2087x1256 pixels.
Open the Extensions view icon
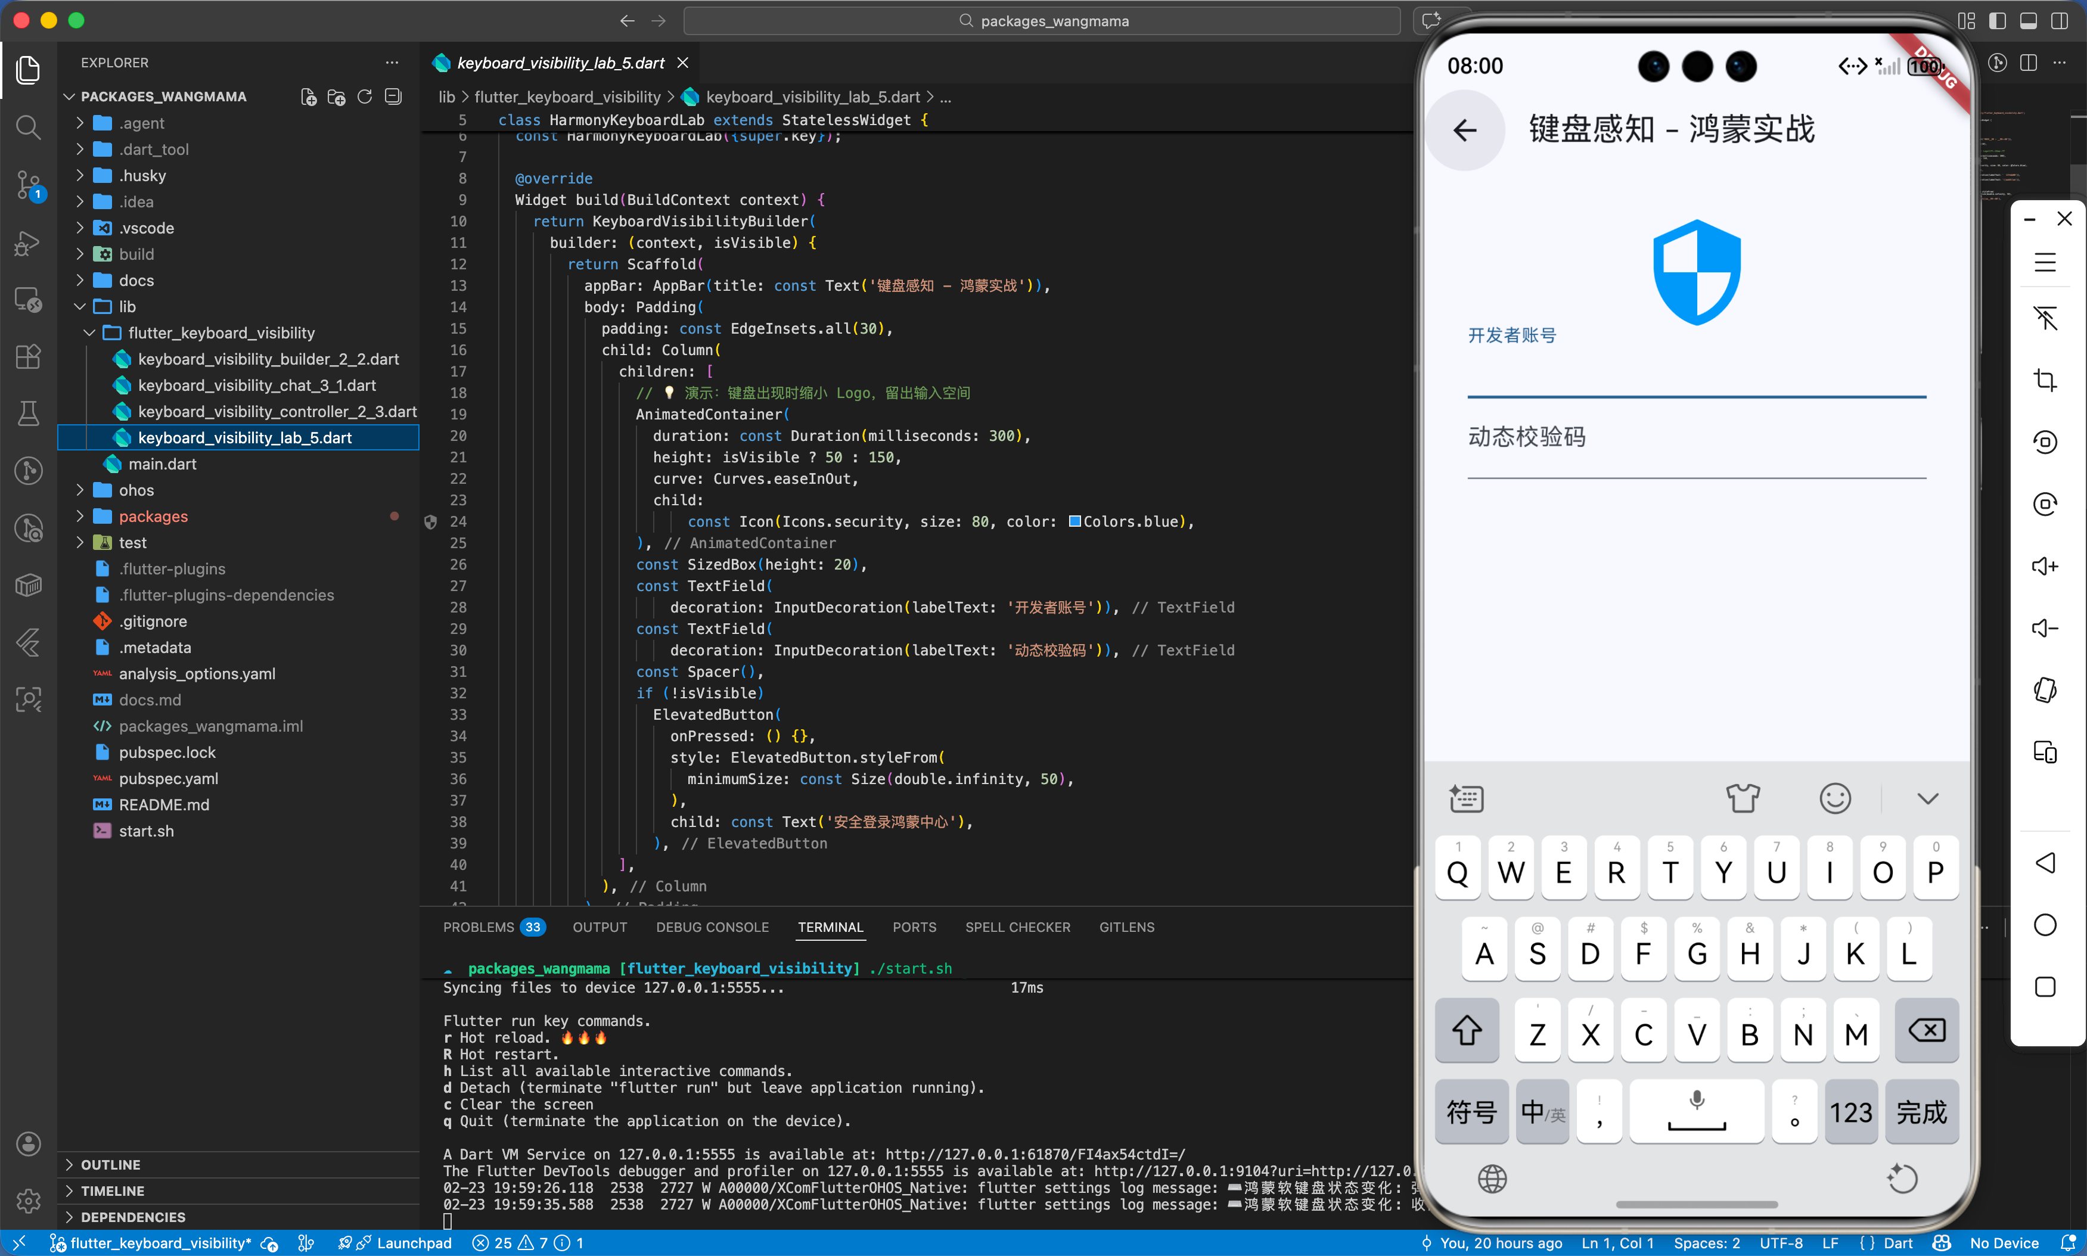tap(28, 356)
